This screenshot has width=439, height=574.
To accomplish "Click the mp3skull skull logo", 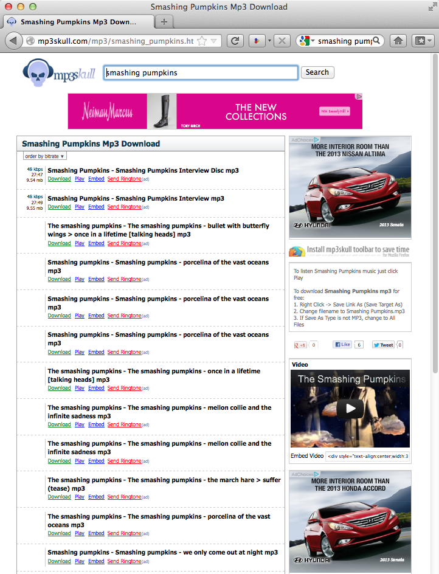I will pyautogui.click(x=58, y=72).
